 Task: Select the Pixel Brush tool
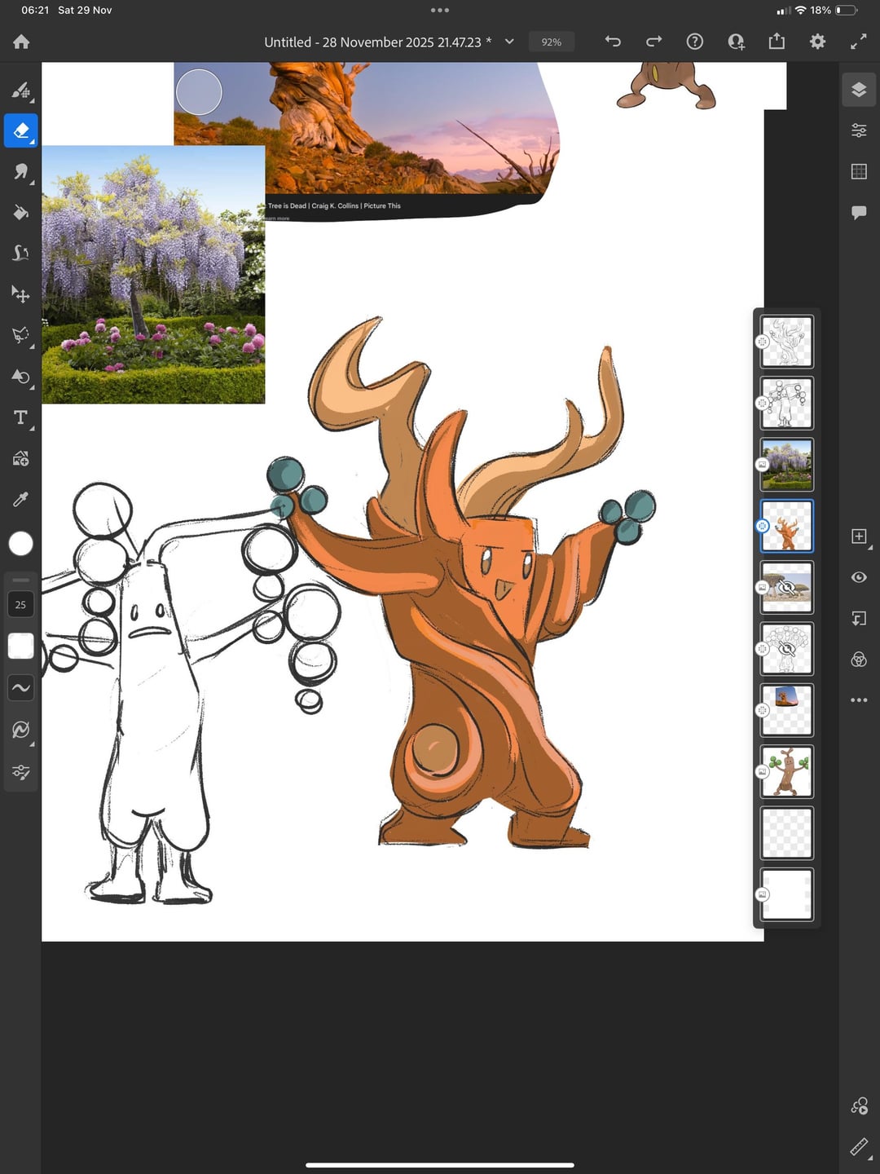(x=21, y=90)
